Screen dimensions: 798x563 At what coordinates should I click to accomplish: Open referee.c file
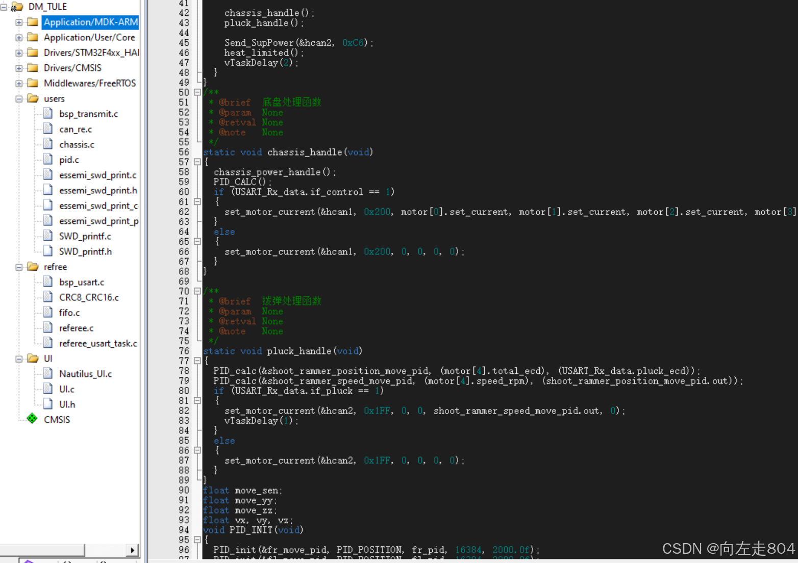[76, 328]
